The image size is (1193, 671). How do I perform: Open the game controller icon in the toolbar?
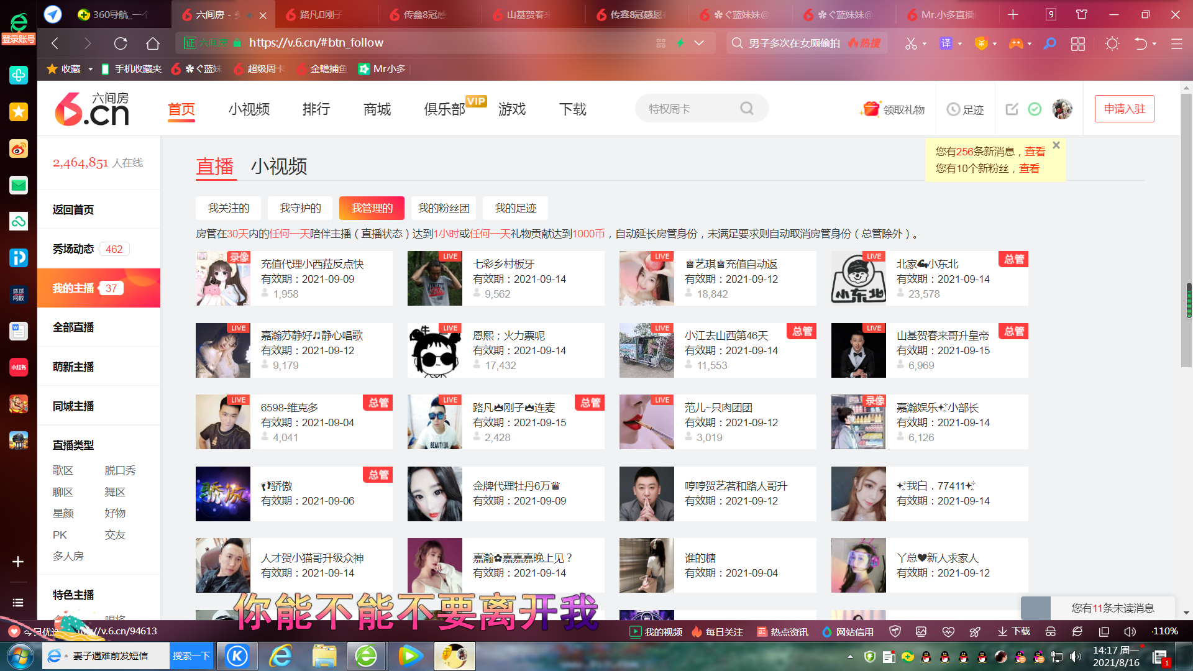(x=1016, y=43)
